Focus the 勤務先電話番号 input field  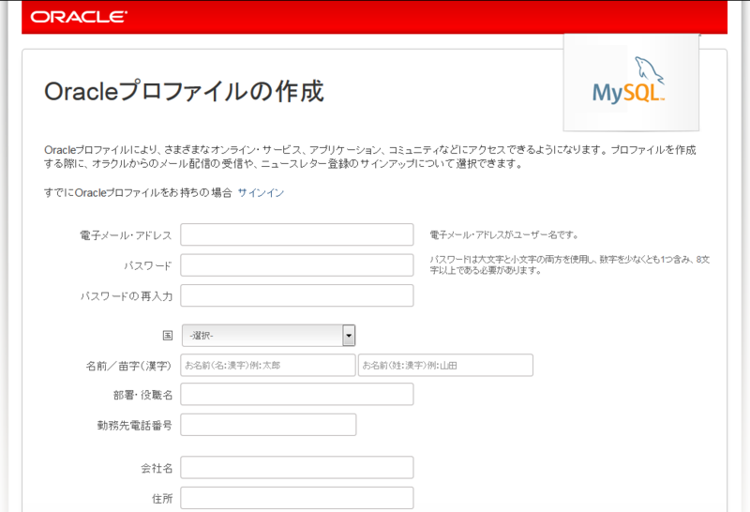pyautogui.click(x=268, y=425)
